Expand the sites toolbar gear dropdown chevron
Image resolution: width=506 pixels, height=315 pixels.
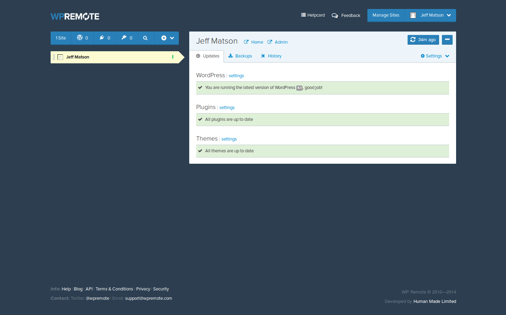tap(172, 38)
